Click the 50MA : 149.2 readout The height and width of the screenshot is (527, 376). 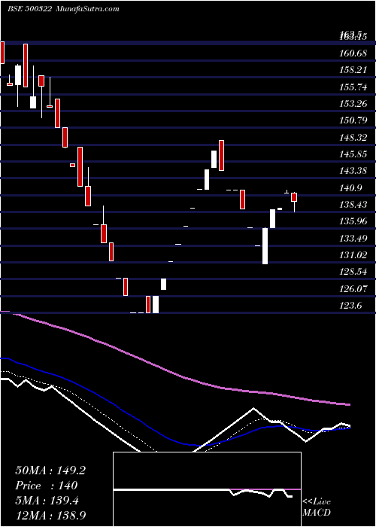coord(50,471)
